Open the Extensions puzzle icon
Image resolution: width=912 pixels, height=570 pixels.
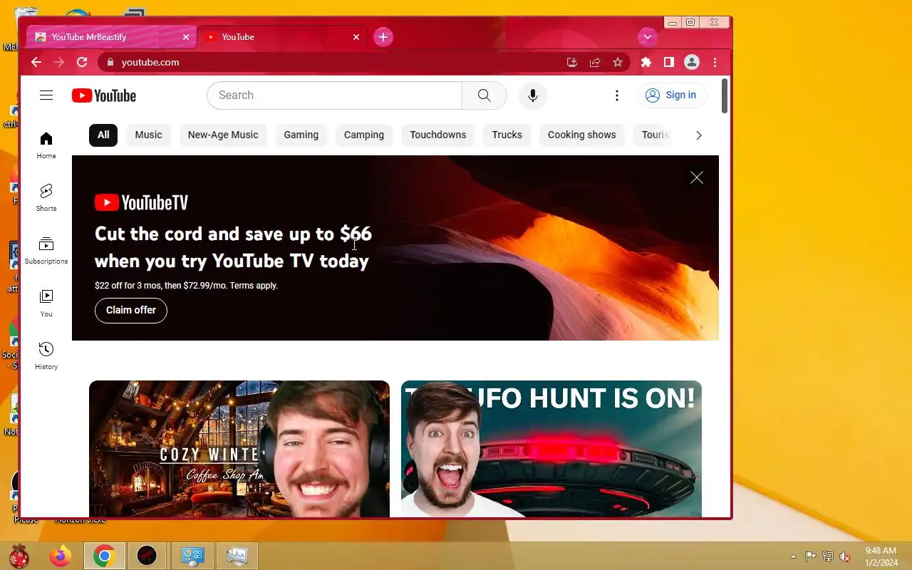646,62
